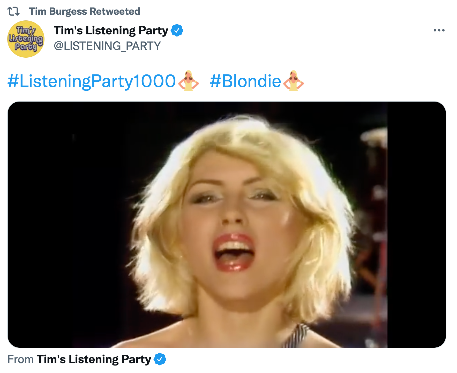This screenshot has height=373, width=457.
Task: Click the emoji after #Blondie
Action: point(294,81)
